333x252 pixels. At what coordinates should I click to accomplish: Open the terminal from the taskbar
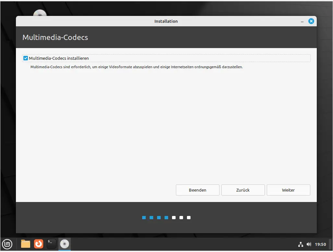[x=52, y=244]
